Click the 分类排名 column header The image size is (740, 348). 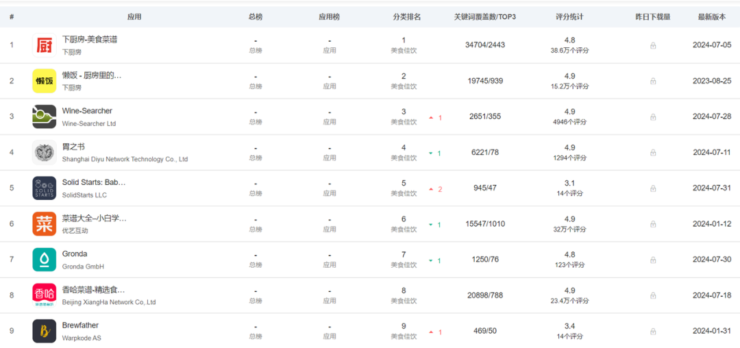(x=407, y=17)
